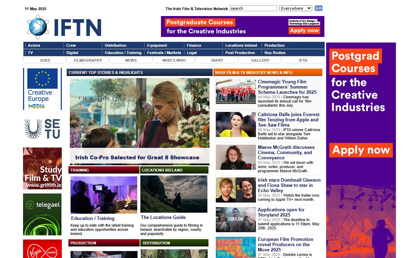This screenshot has width=419, height=258.
Task: Open the Digital menu item
Action: (72, 53)
